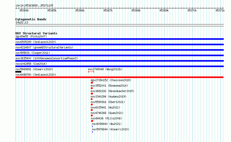Click the 95370k ruler label

tap(192, 10)
